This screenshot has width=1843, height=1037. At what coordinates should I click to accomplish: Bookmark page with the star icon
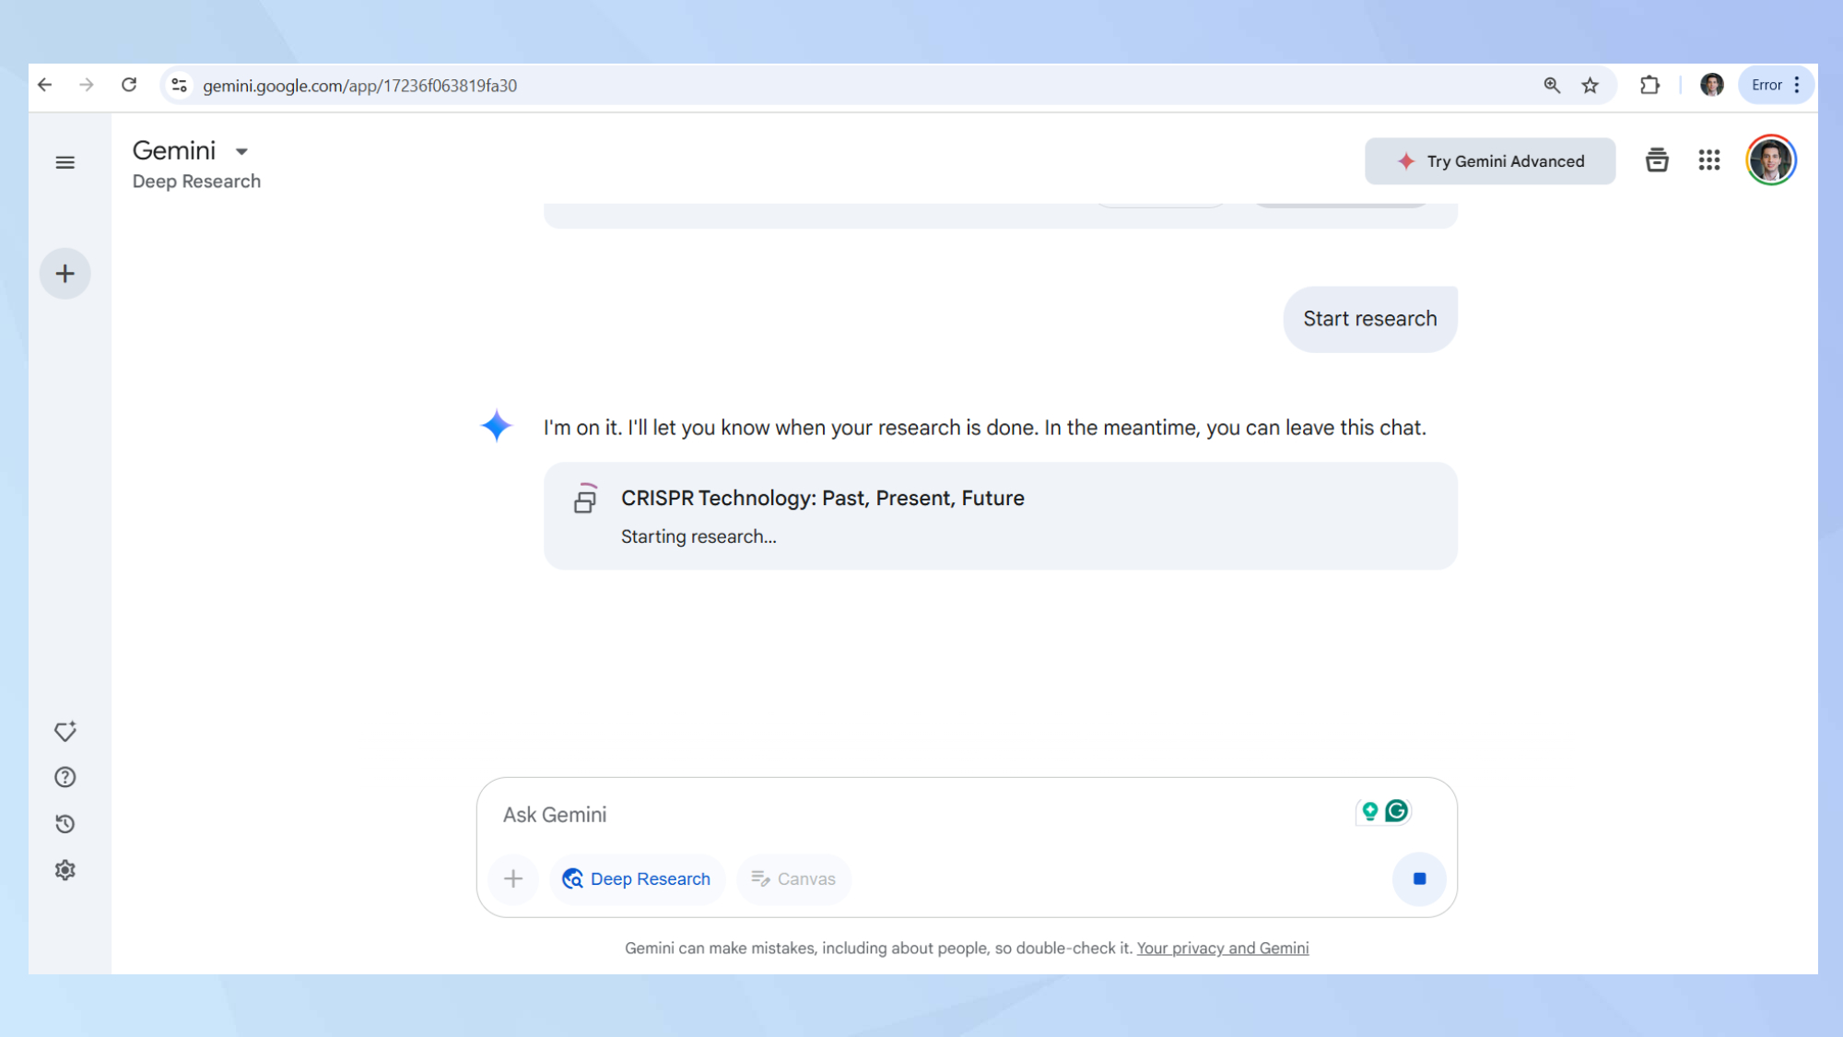coord(1591,86)
